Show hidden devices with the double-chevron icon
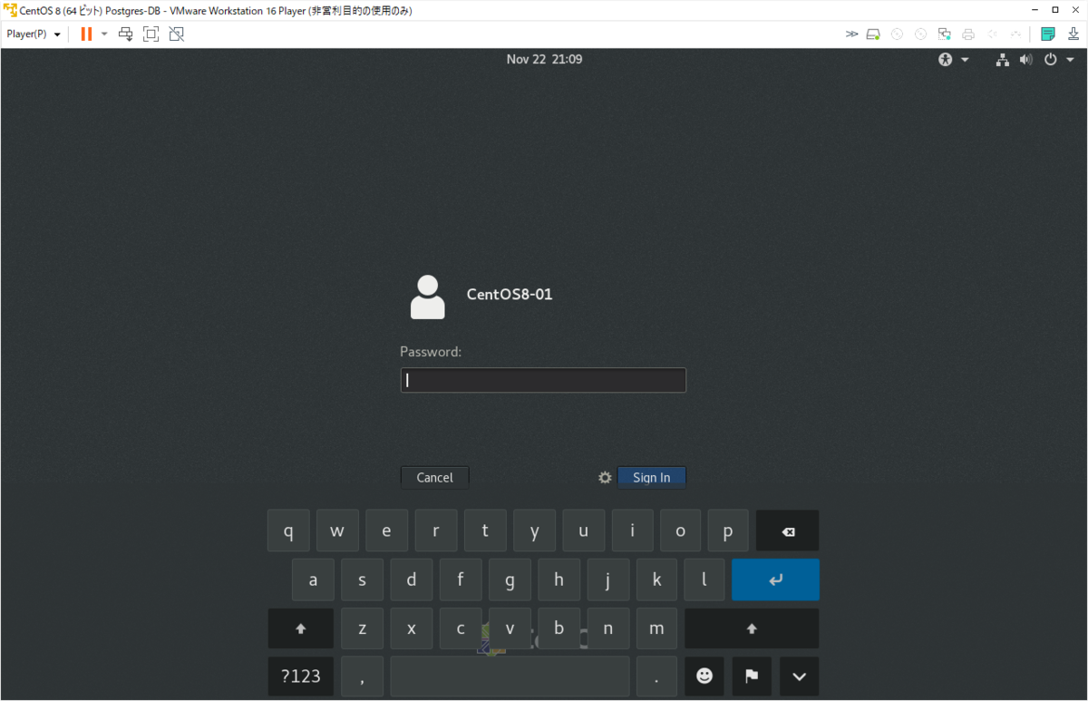Viewport: 1088px width, 701px height. (x=851, y=34)
